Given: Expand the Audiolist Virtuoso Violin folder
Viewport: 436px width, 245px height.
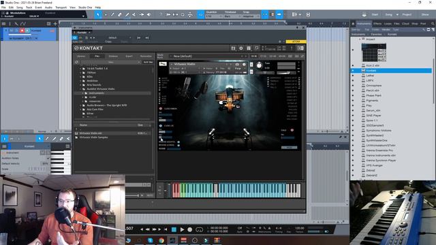Looking at the screenshot, I should [81, 89].
